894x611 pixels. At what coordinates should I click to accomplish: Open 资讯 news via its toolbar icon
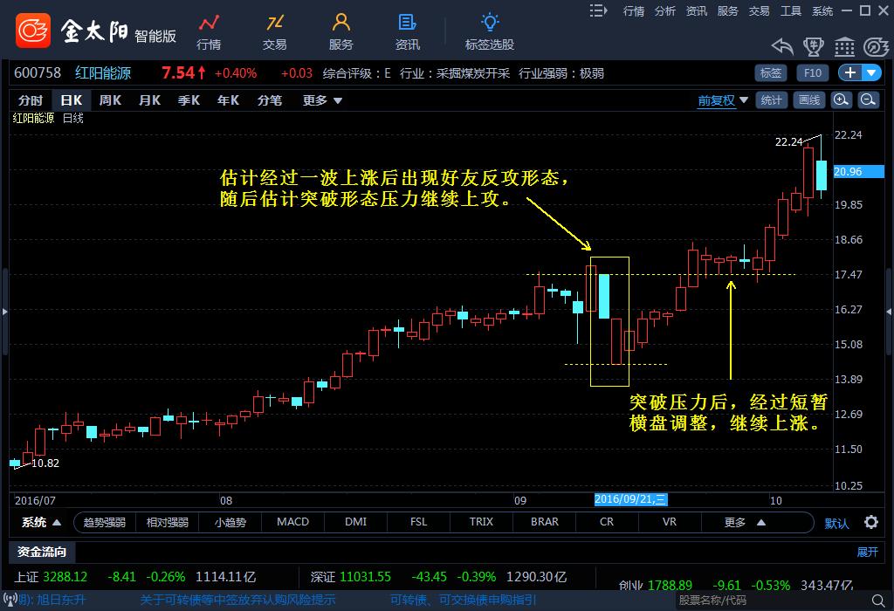[x=406, y=31]
